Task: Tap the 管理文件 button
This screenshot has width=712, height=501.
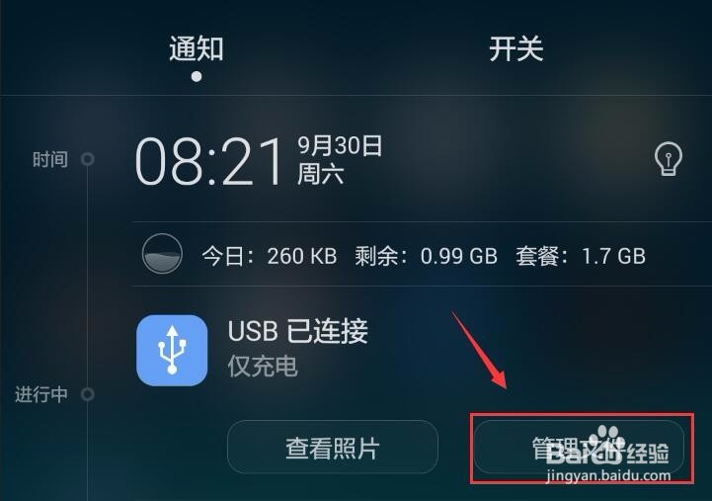Action: [x=579, y=448]
